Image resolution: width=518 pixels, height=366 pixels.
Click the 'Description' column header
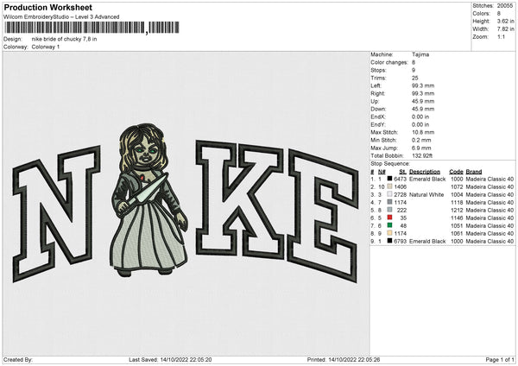pos(425,172)
